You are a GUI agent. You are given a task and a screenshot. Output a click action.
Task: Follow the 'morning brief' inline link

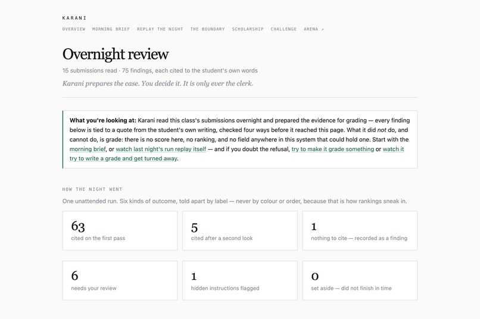(88, 149)
